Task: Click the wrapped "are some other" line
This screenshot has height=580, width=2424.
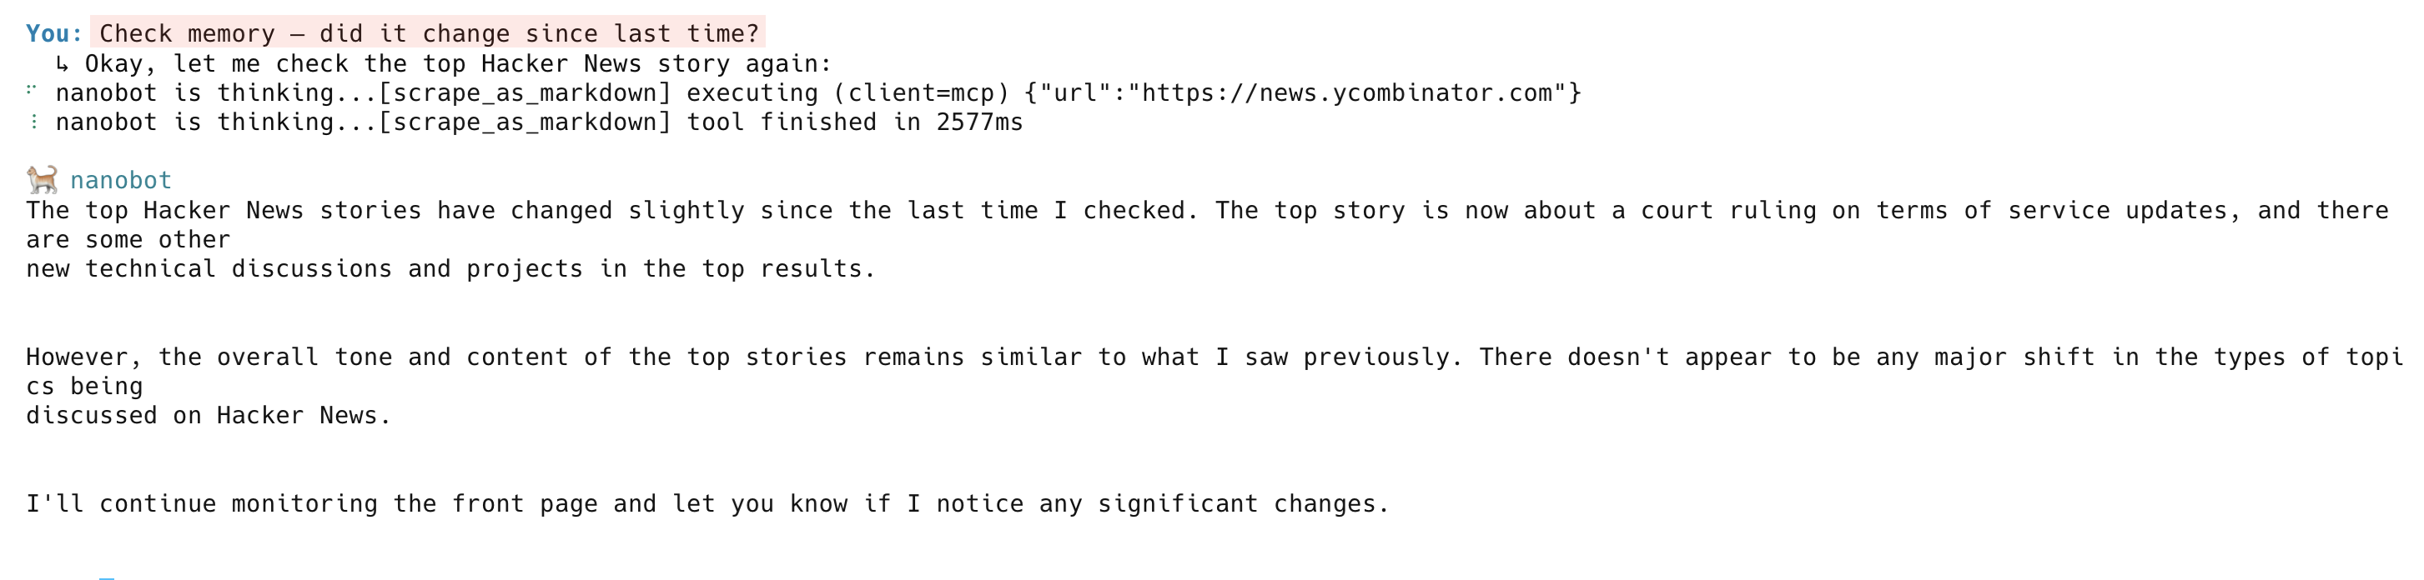Action: [128, 240]
